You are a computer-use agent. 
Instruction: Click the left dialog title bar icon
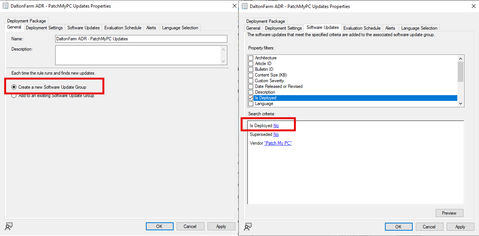pos(6,6)
